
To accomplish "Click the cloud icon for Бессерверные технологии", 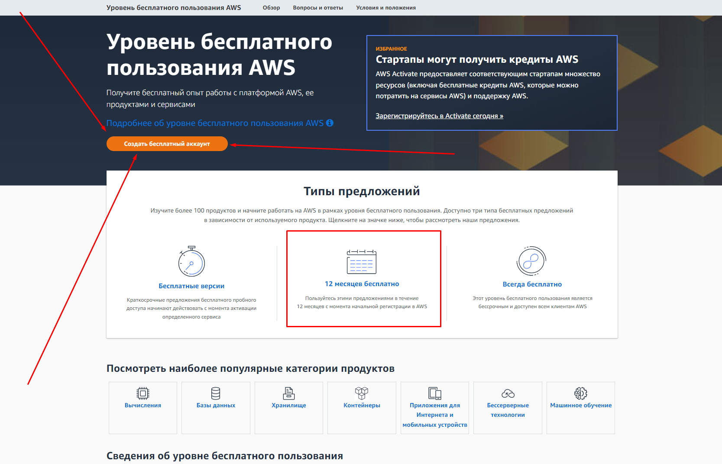I will point(508,393).
